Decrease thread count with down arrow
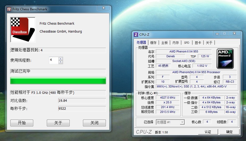This screenshot has height=141, width=246. 61,62
